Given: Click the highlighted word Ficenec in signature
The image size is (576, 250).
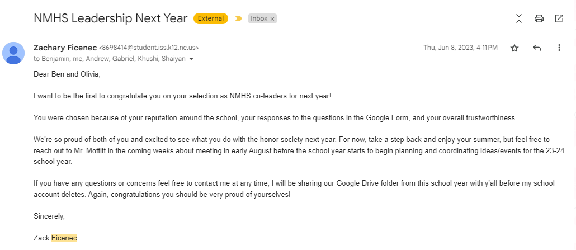Looking at the screenshot, I should [64, 238].
